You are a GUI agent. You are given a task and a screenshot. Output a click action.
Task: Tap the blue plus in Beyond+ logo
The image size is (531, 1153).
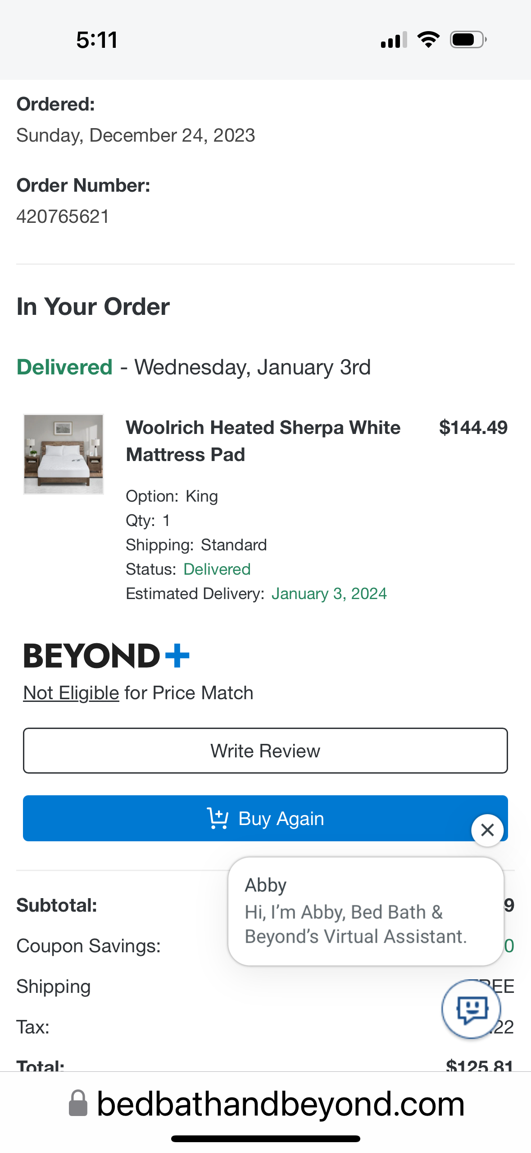click(x=177, y=655)
